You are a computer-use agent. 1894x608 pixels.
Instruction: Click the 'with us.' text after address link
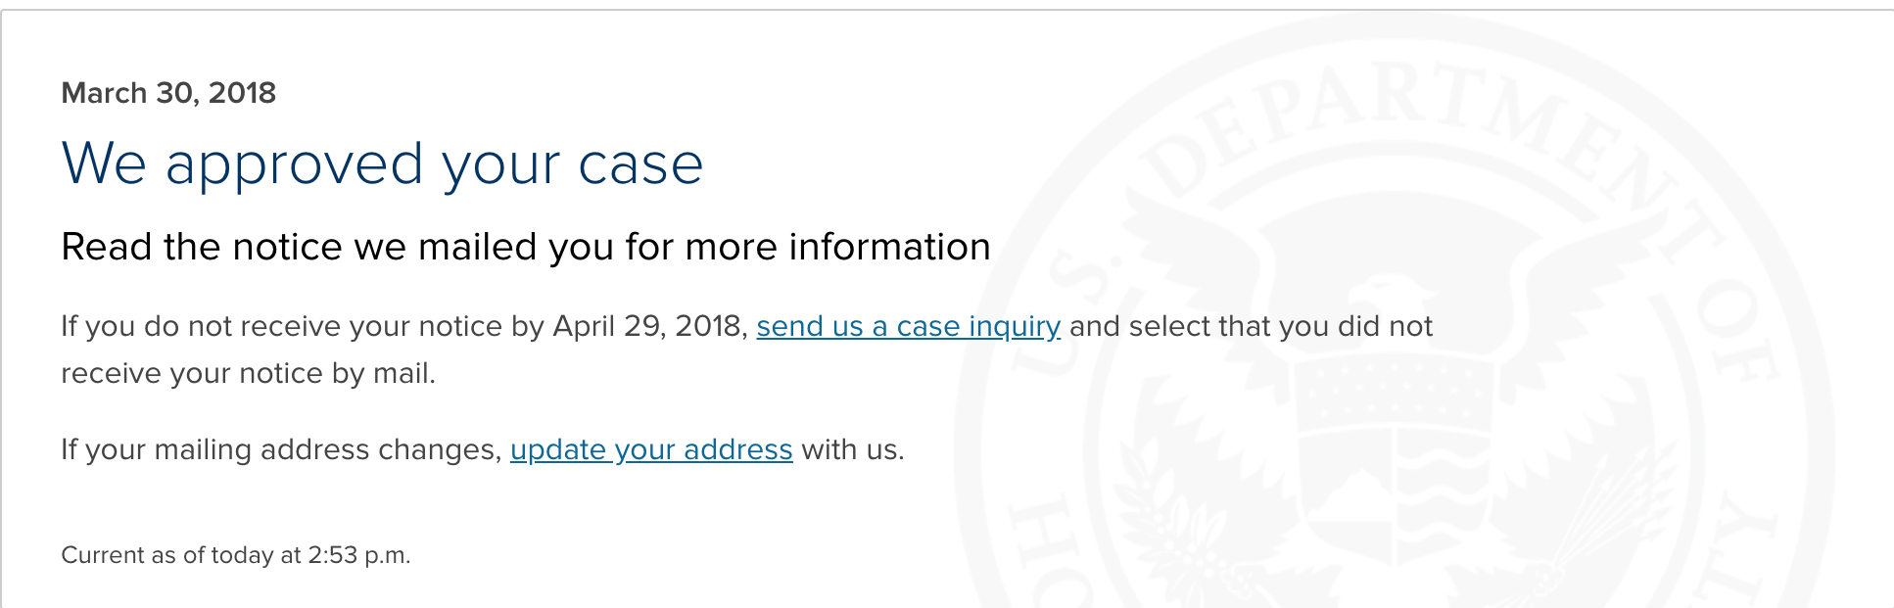pyautogui.click(x=853, y=449)
